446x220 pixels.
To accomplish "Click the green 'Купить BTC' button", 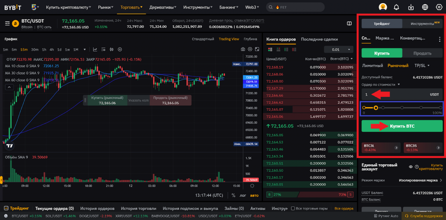I will point(402,126).
